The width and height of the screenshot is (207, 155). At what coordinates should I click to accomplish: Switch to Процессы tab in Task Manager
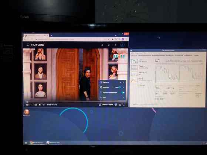pyautogui.click(x=134, y=56)
